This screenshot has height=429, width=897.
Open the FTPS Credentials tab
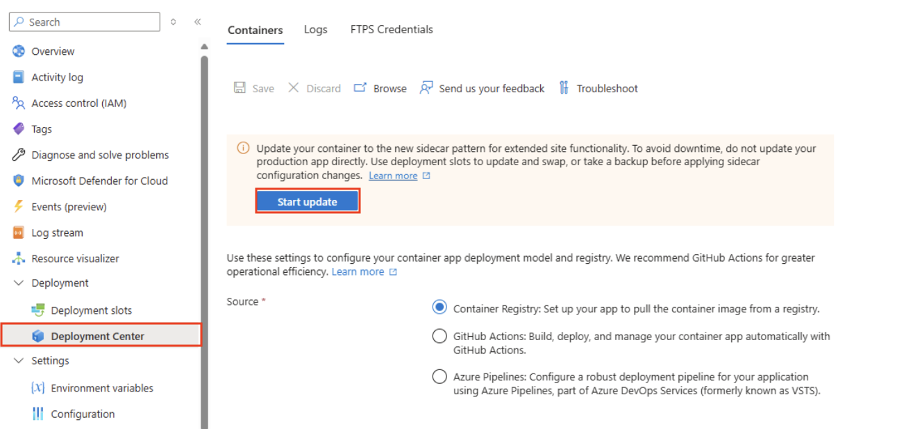[391, 29]
